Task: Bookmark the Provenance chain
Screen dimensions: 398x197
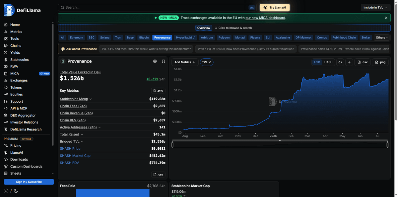Action: pos(164,61)
